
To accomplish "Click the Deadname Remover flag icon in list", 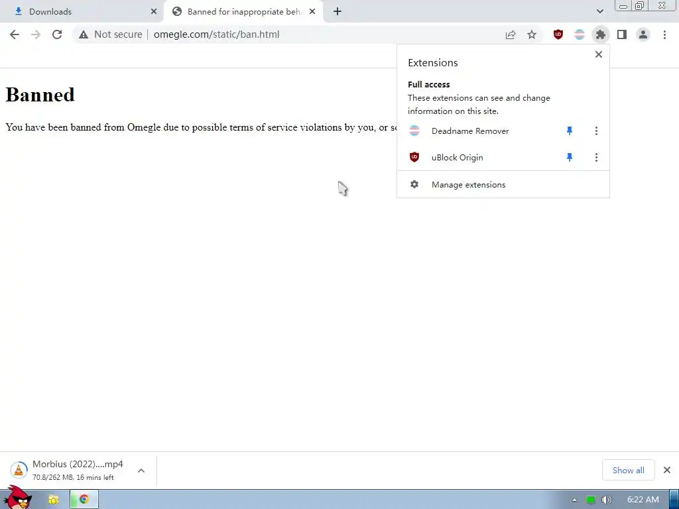I will click(414, 131).
